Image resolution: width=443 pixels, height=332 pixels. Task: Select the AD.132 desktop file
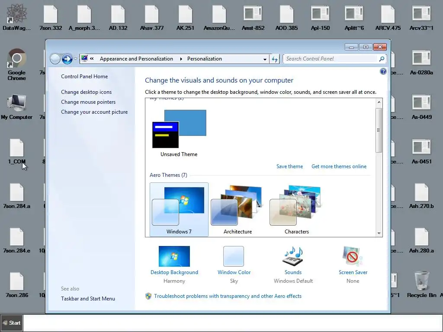(x=118, y=17)
